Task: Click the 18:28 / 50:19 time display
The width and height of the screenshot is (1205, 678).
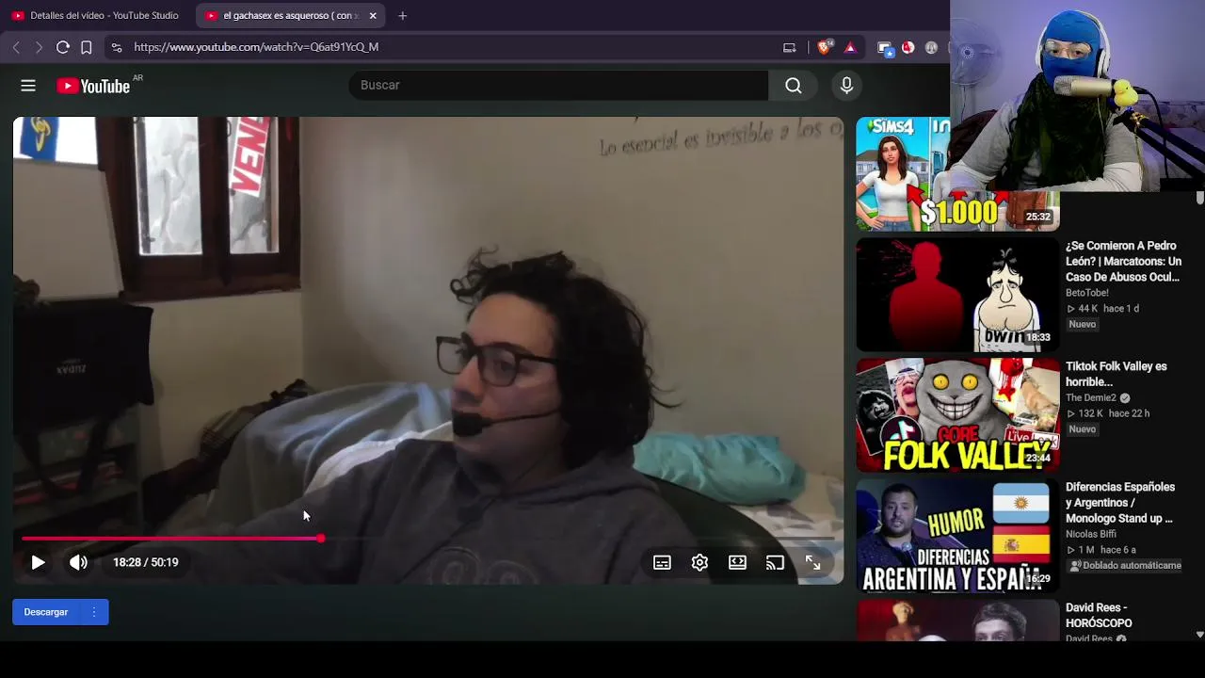Action: coord(146,562)
